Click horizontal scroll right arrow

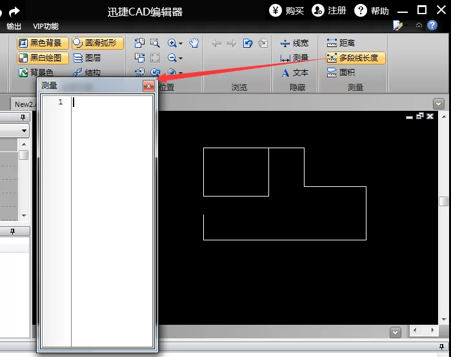pos(432,331)
